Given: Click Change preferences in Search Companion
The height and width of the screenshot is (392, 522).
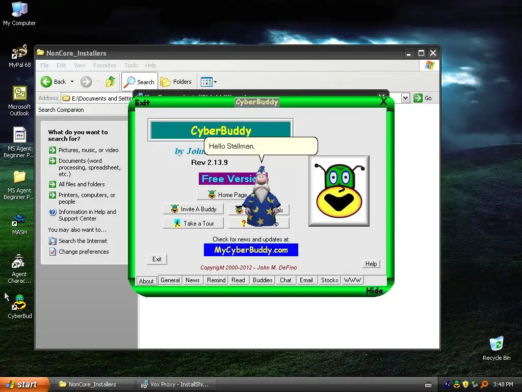Looking at the screenshot, I should click(x=79, y=251).
